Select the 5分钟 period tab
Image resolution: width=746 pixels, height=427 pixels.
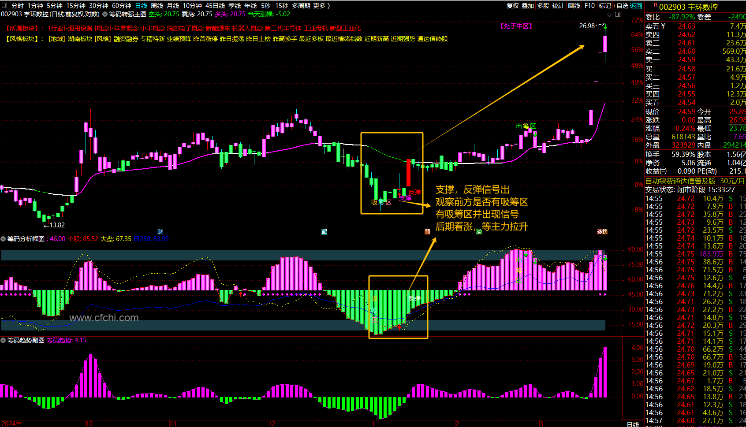click(55, 6)
